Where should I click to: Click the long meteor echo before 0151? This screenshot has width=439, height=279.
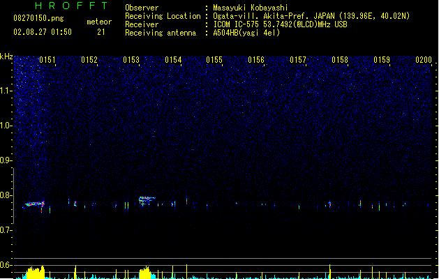35,204
